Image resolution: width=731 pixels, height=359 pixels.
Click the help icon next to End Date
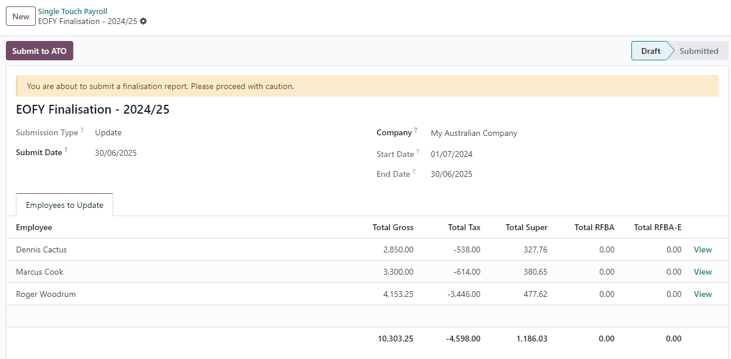tap(414, 172)
